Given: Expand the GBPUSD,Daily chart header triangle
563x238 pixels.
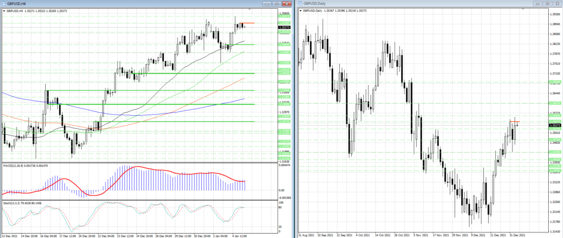Looking at the screenshot, I should (301, 11).
